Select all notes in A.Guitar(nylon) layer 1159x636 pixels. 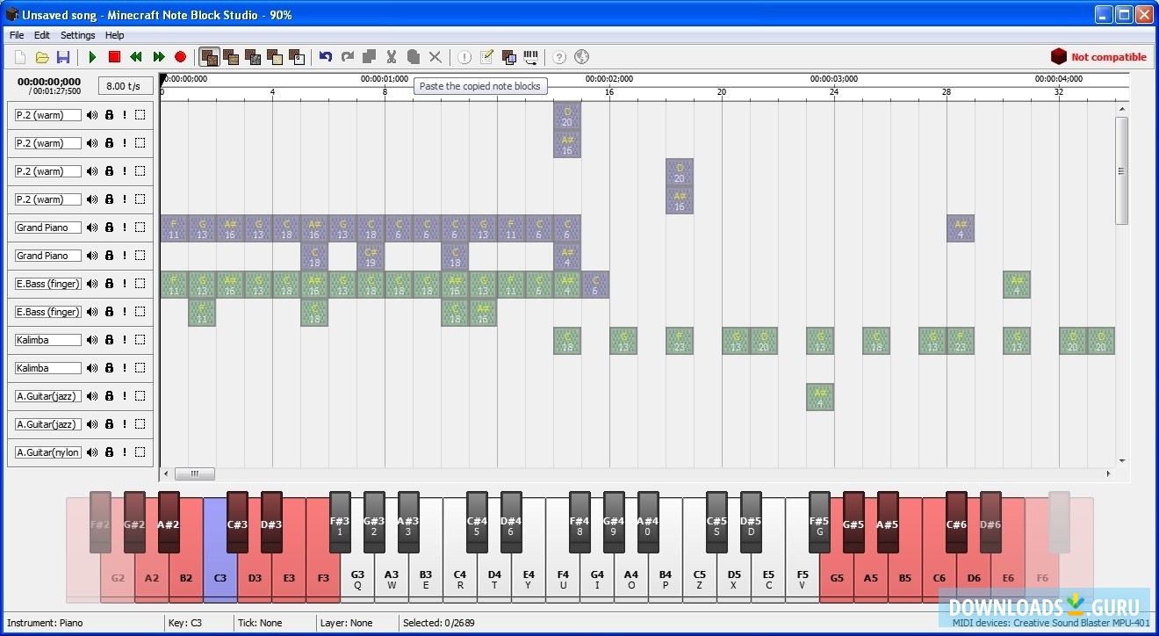click(140, 452)
